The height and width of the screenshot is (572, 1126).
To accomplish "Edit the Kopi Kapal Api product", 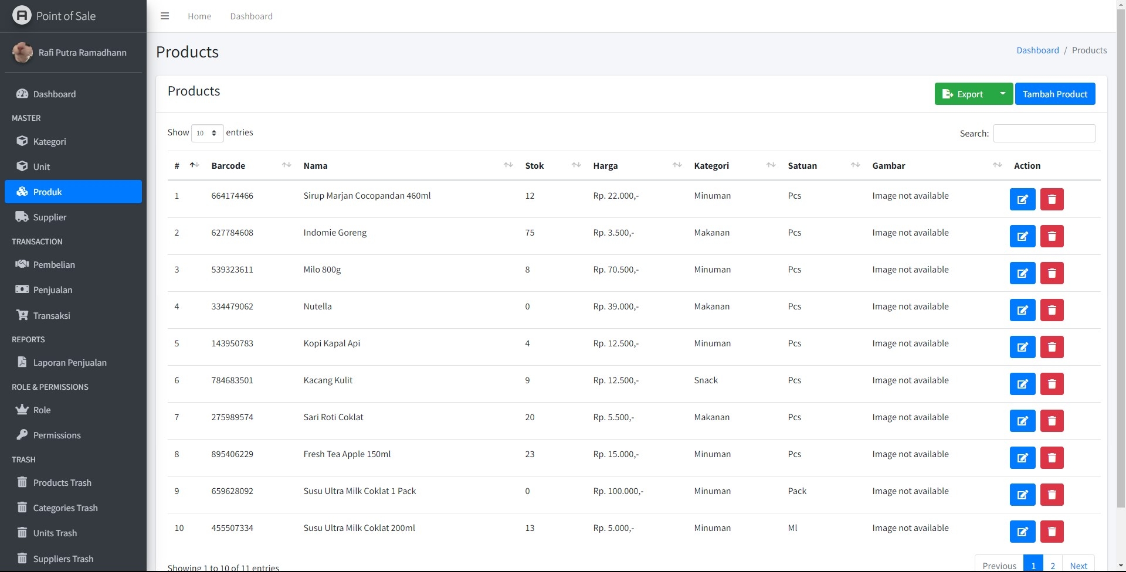I will (1022, 347).
